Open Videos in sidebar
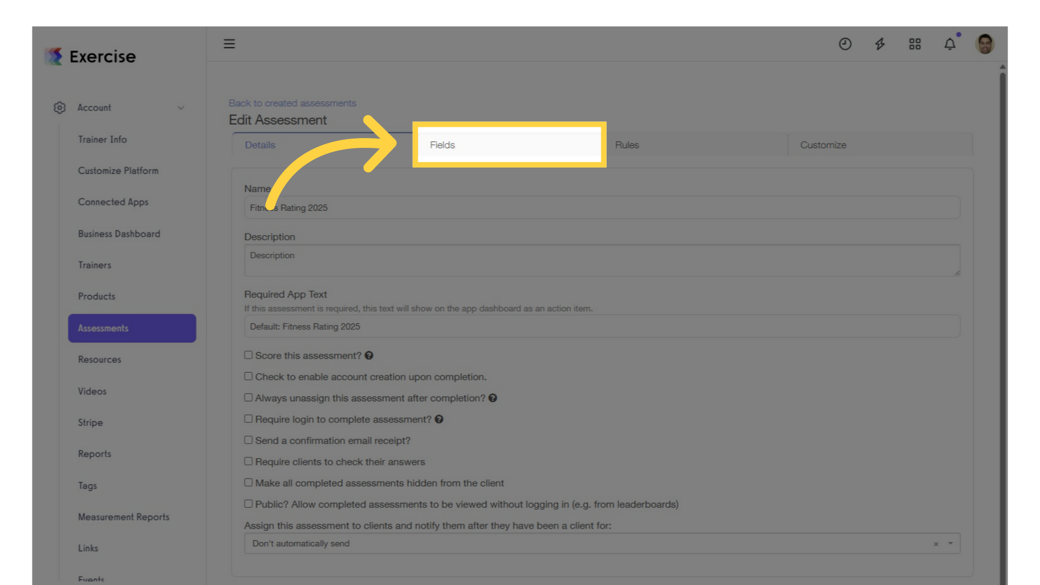 92,391
